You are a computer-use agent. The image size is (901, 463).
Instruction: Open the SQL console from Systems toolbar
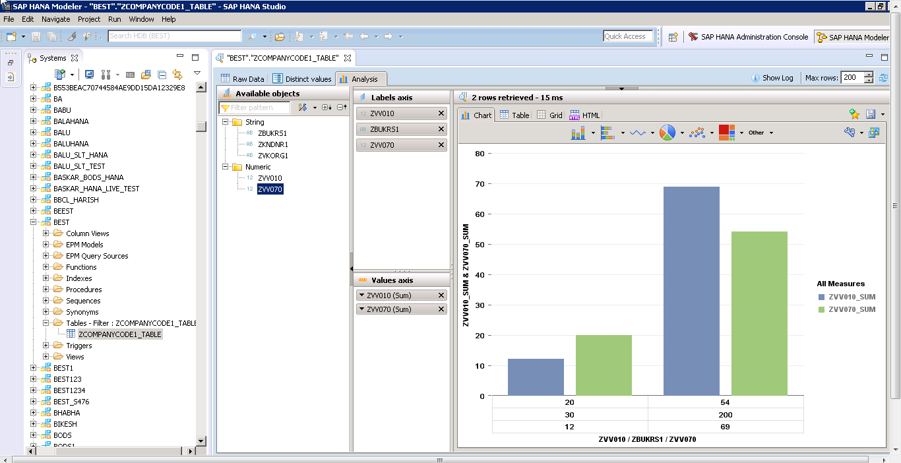tap(130, 75)
